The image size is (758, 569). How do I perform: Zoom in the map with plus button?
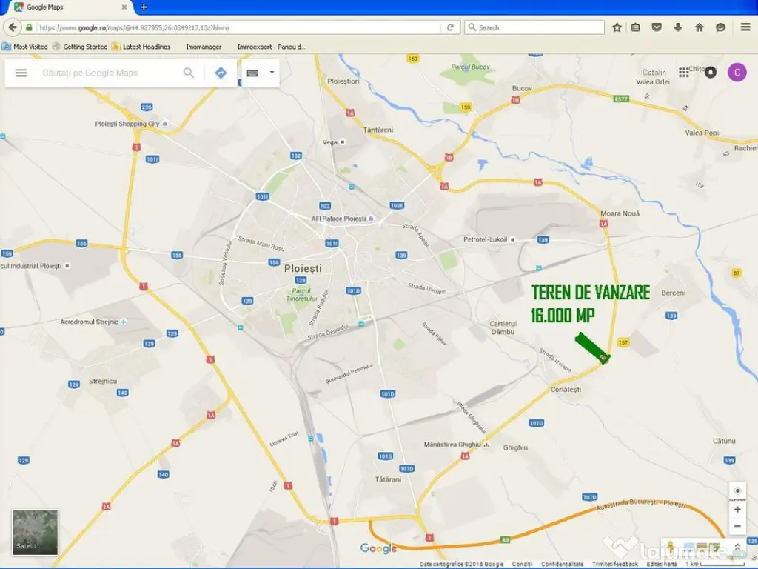click(x=737, y=510)
